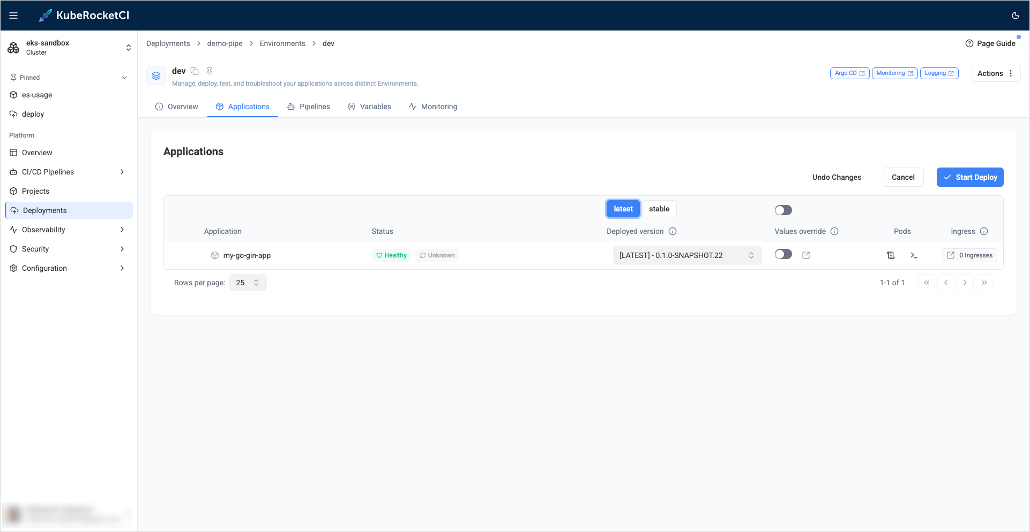Copy the dev environment name

point(195,71)
